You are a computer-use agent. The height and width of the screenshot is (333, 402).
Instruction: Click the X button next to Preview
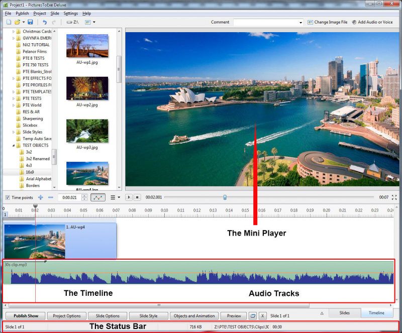(x=262, y=316)
